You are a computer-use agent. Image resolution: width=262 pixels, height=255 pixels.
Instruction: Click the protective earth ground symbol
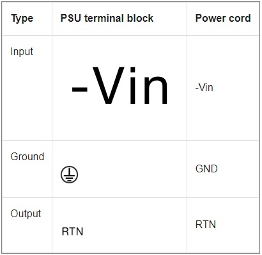(69, 174)
